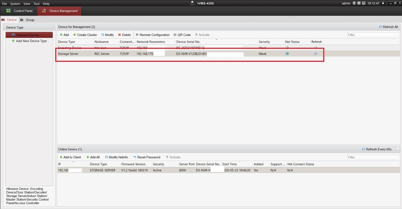
Task: Click DS-NVR-V120B201803 serial in Storage Server row
Action: [x=191, y=54]
